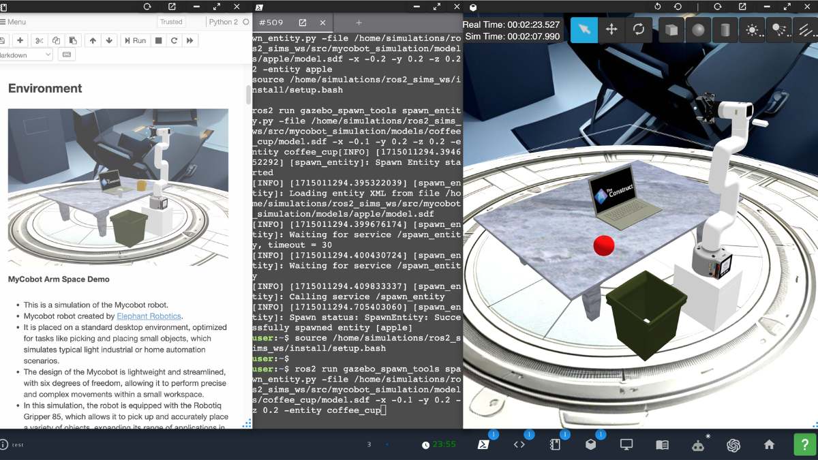The width and height of the screenshot is (818, 460).
Task: Expand the notebook hamburger Menu
Action: 13,22
